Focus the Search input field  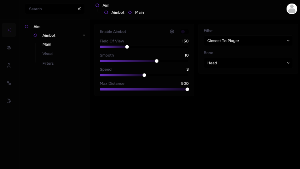pos(55,9)
